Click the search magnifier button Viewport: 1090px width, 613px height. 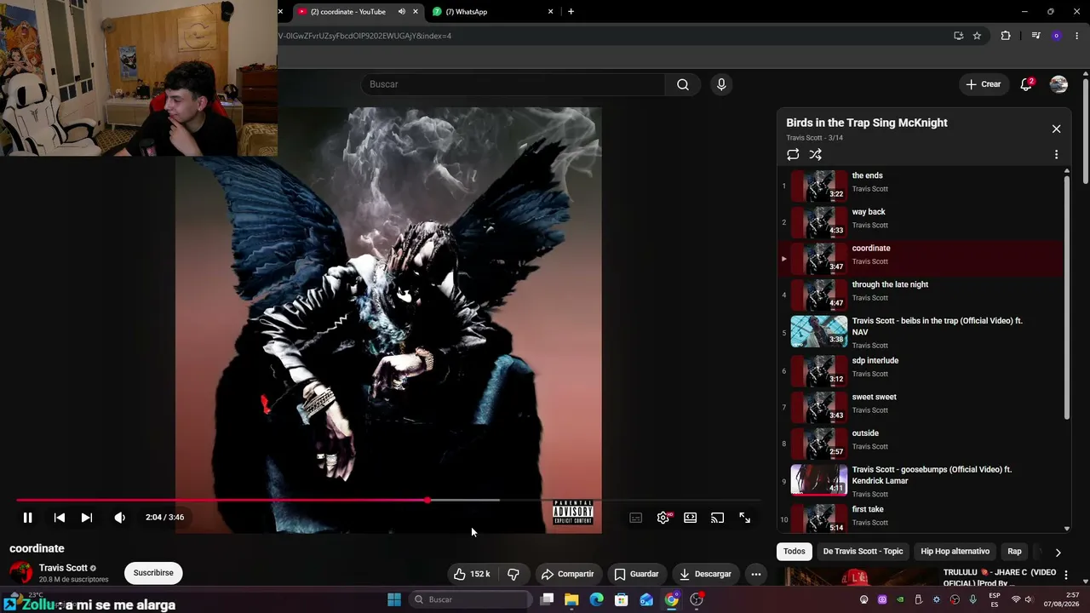tap(683, 84)
